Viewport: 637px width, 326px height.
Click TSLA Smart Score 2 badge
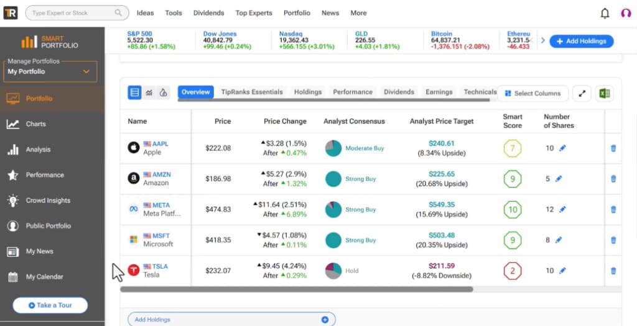pos(513,271)
